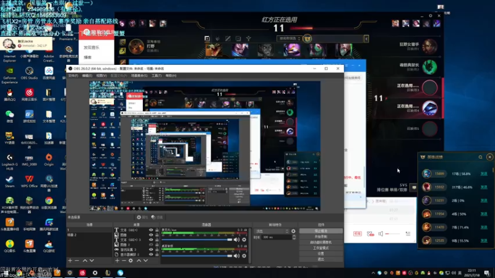Launch OBS Studio desktop shortcut
The width and height of the screenshot is (495, 278).
click(29, 73)
